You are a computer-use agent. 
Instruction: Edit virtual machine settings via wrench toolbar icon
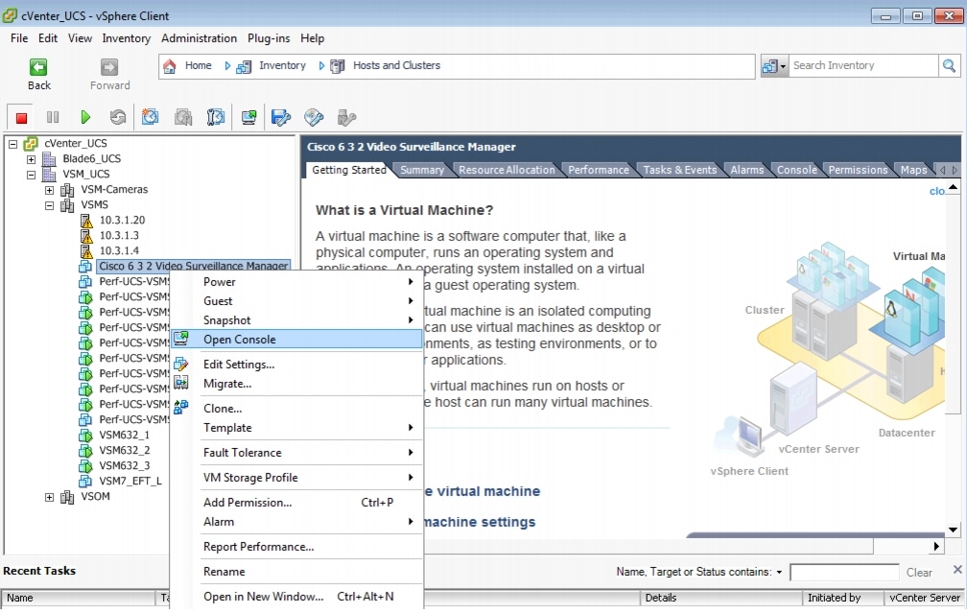(278, 116)
